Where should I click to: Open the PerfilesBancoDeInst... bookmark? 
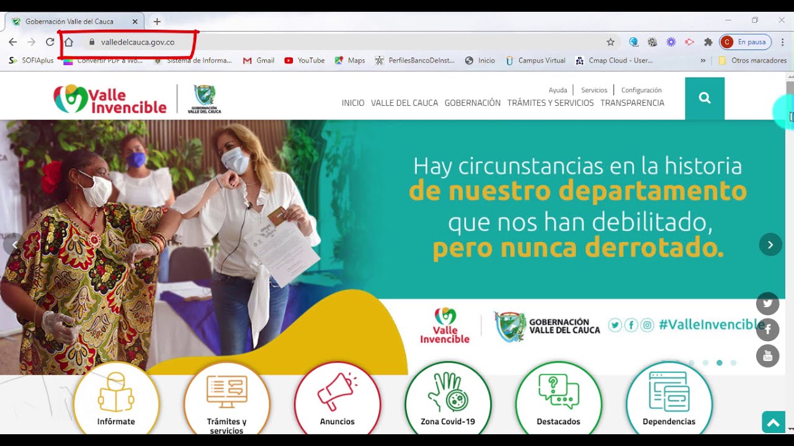click(415, 61)
